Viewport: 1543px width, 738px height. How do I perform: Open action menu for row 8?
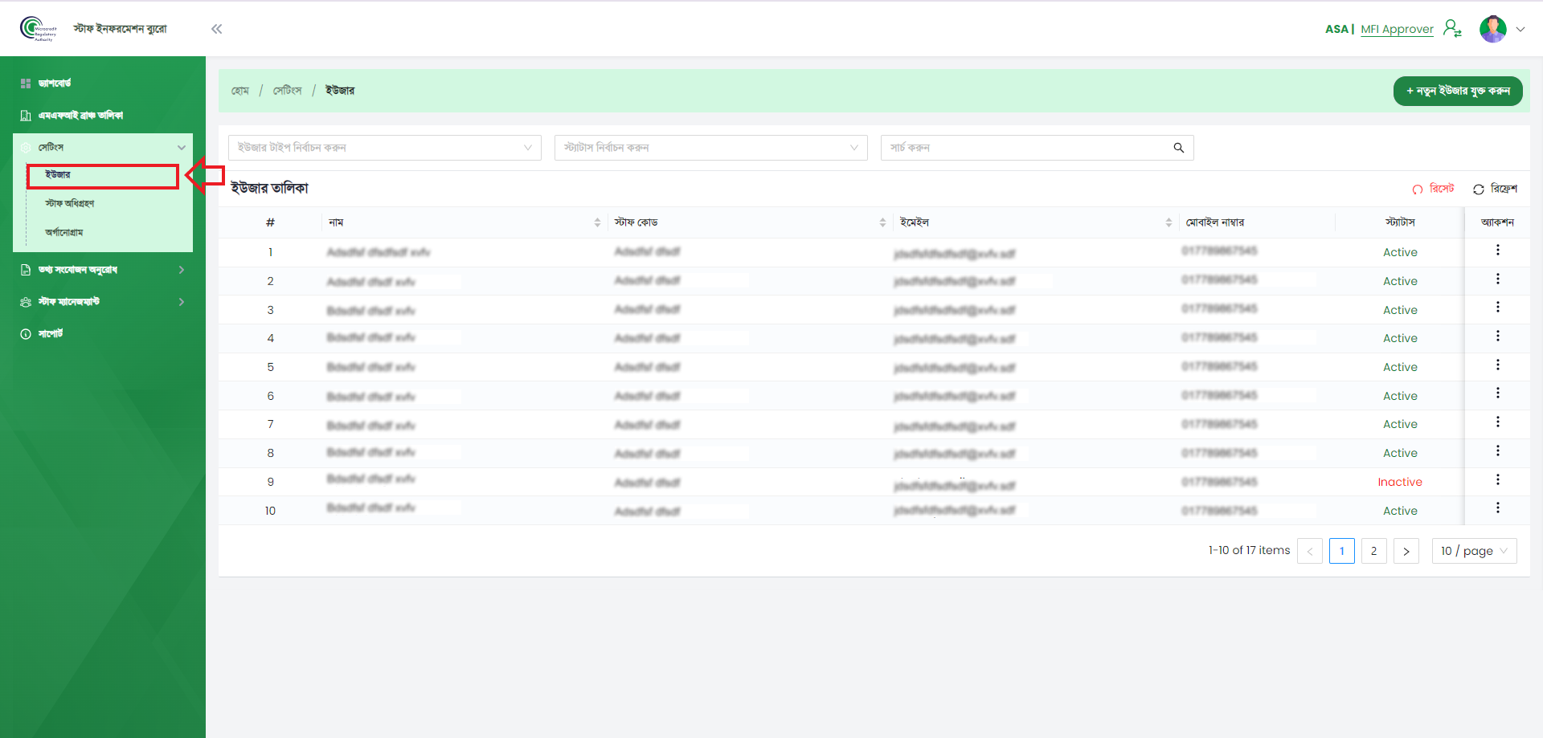point(1497,451)
